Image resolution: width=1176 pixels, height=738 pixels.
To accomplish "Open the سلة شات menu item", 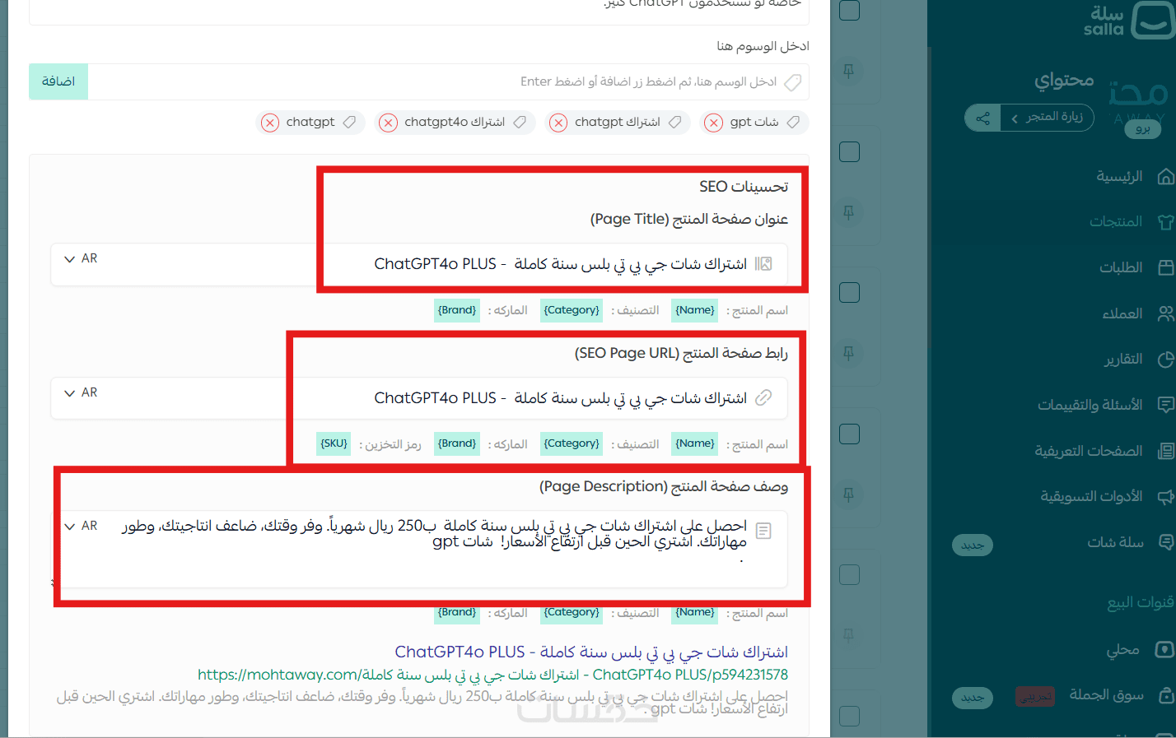I will click(x=1115, y=542).
